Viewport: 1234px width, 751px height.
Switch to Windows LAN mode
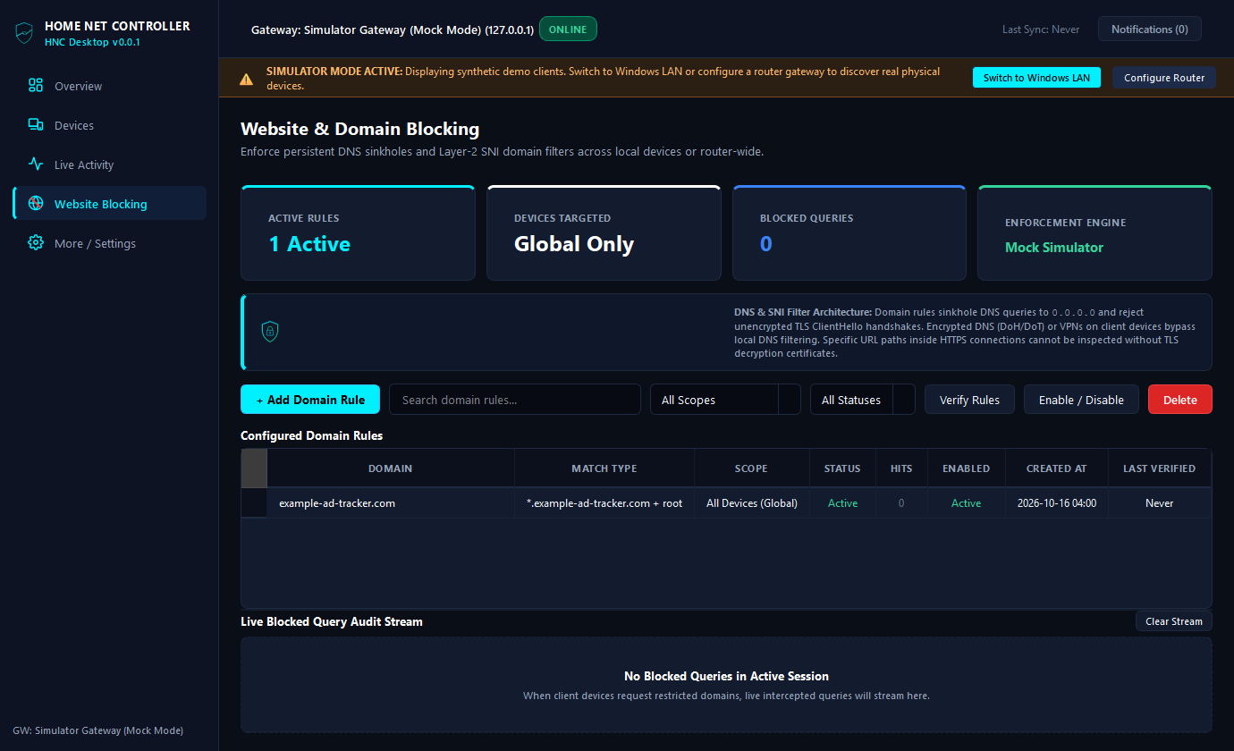coord(1036,78)
